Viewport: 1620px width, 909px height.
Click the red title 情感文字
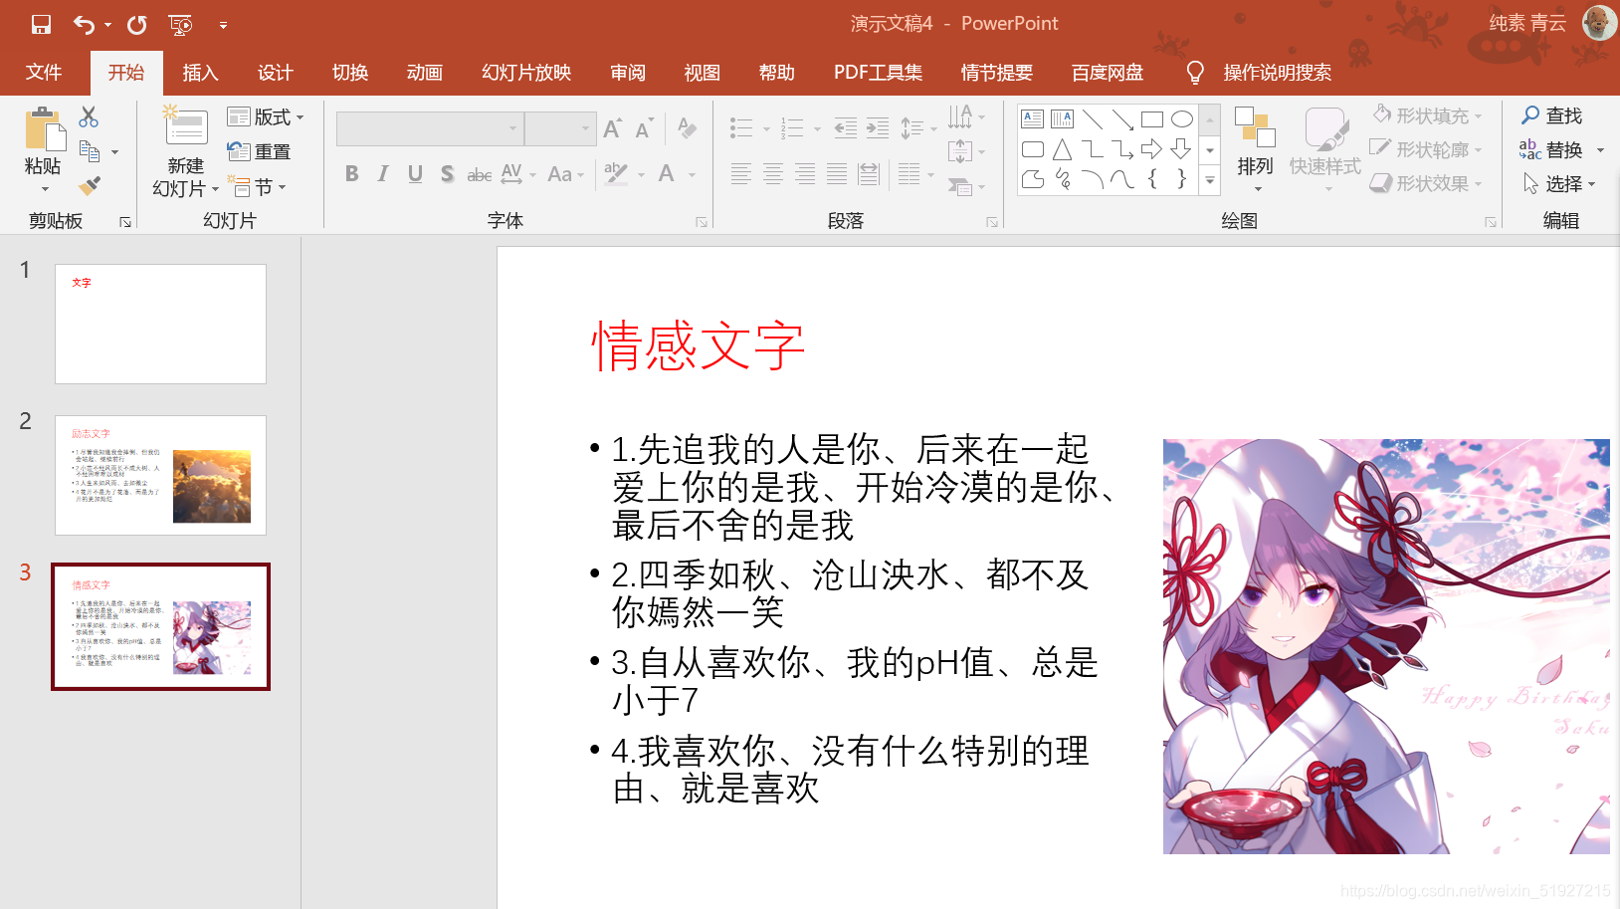point(698,346)
